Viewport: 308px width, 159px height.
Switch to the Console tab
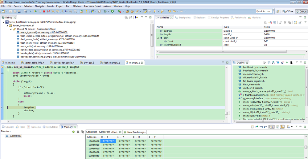tap(7, 127)
